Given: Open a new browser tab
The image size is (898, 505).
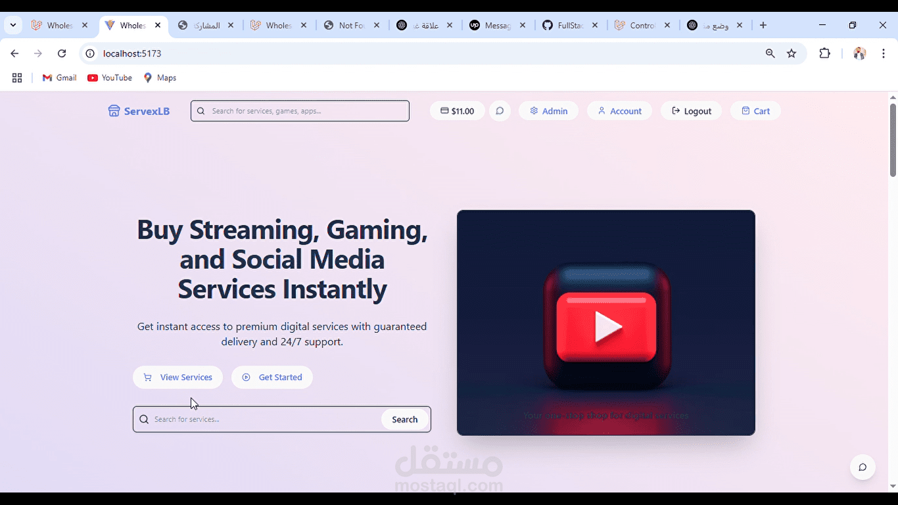Looking at the screenshot, I should 763,26.
